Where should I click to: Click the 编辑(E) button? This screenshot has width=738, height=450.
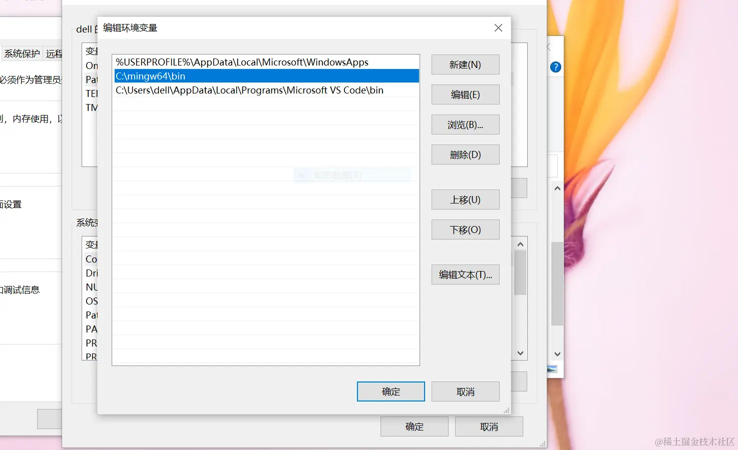[465, 94]
